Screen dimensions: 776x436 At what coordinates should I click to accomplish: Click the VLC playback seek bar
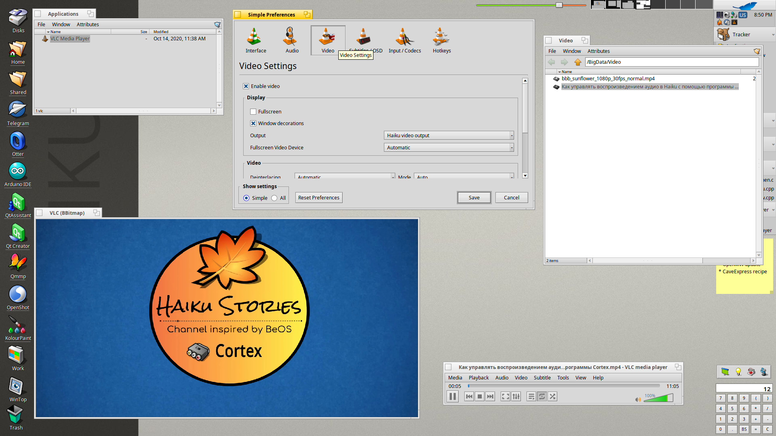564,386
